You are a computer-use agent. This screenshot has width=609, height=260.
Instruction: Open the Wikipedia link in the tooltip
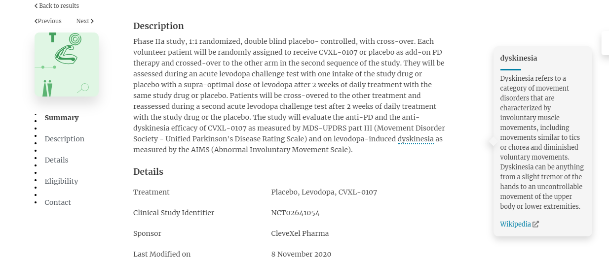(516, 224)
